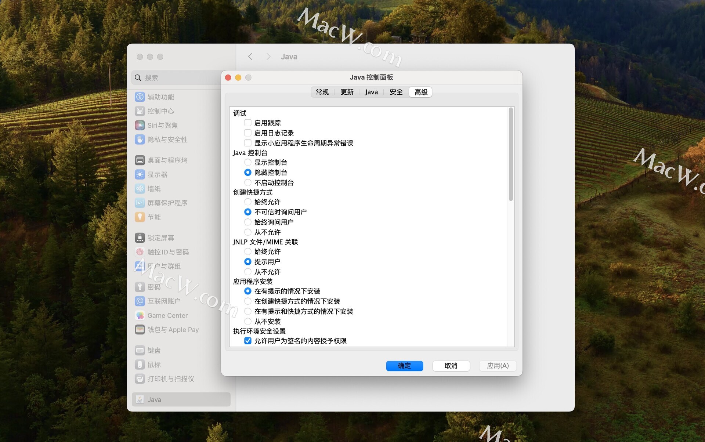Click the 用户与群组 icon
705x442 pixels.
coord(140,266)
